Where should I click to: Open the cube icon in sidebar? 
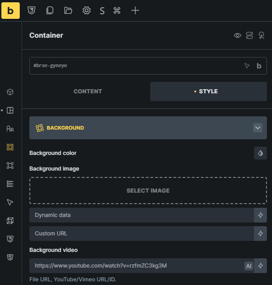(10, 92)
